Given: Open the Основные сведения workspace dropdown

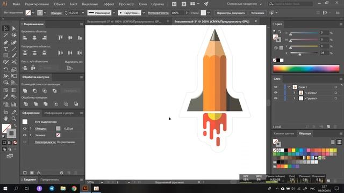Looking at the screenshot, I should click(244, 4).
